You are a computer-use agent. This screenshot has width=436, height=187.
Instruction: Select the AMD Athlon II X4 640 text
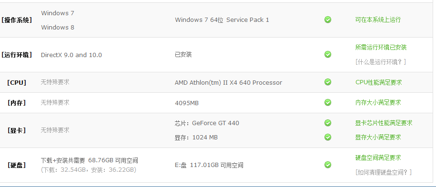coord(228,82)
